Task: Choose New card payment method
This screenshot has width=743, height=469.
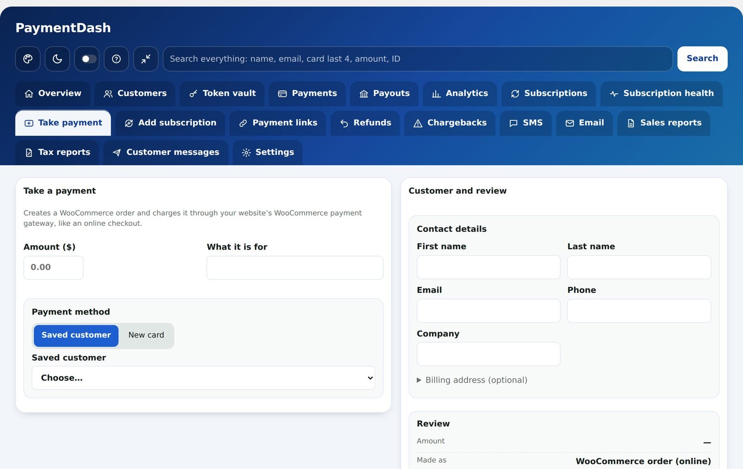Action: click(146, 335)
